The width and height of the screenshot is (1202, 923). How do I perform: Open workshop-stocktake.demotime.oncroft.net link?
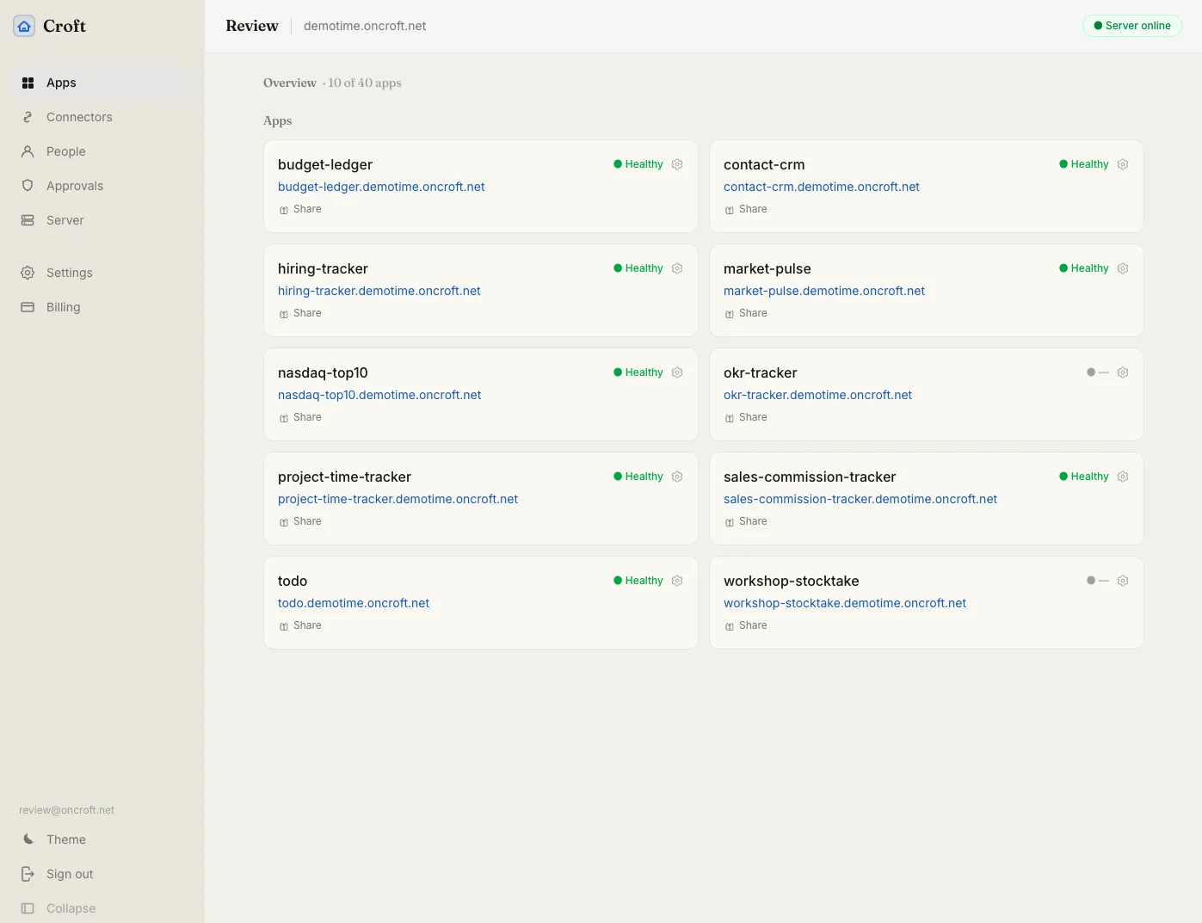pyautogui.click(x=845, y=603)
